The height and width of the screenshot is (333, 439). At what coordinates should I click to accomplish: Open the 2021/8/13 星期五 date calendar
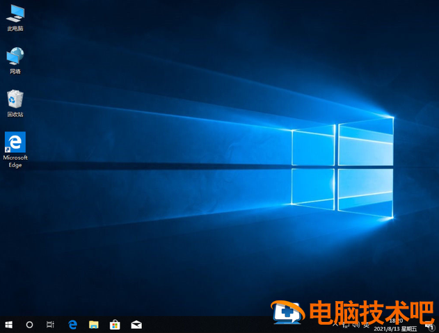(395, 329)
